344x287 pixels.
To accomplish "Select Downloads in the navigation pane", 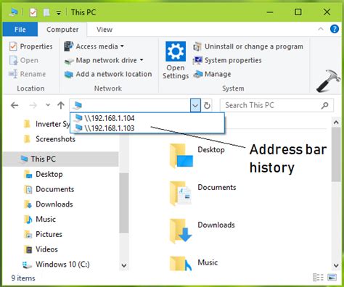I will (x=49, y=204).
